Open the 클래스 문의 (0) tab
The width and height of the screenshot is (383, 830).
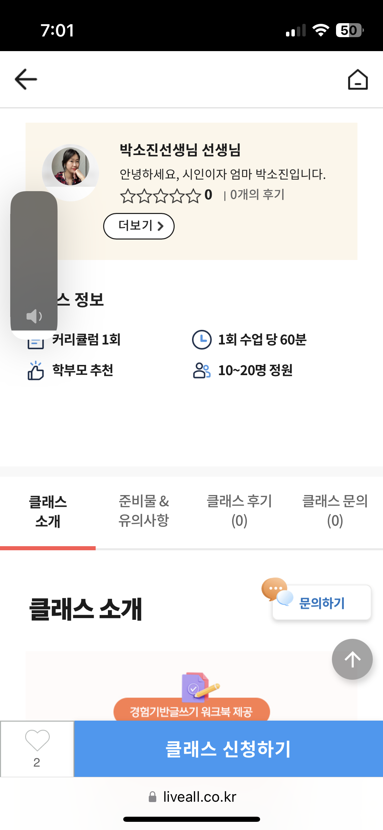(x=335, y=511)
